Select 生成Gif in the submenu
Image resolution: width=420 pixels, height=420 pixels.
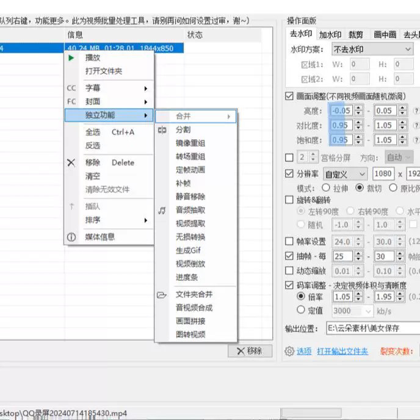(188, 250)
